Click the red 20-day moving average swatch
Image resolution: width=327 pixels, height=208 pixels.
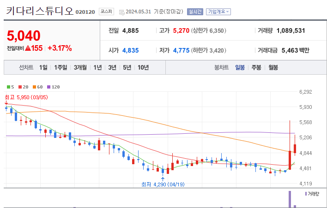click(20, 87)
